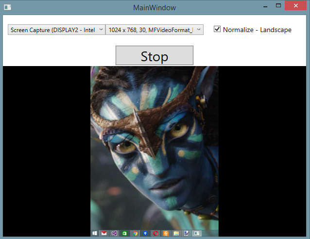
Task: Uncheck the Normalize - Landscape checkbox
Action: tap(217, 29)
